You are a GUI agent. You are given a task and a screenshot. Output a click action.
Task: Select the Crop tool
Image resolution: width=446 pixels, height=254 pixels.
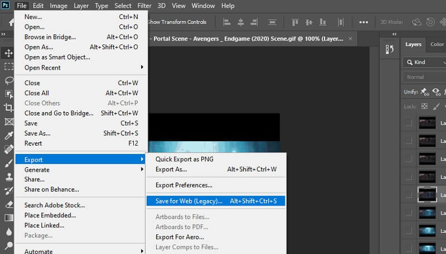pyautogui.click(x=8, y=108)
